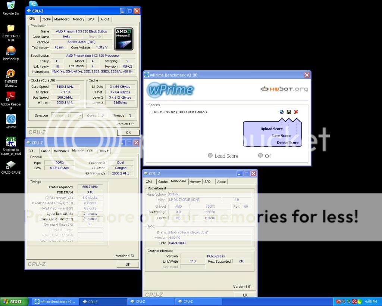Open Memory tab in CPU-Z processor window
The height and width of the screenshot is (306, 382).
click(78, 19)
